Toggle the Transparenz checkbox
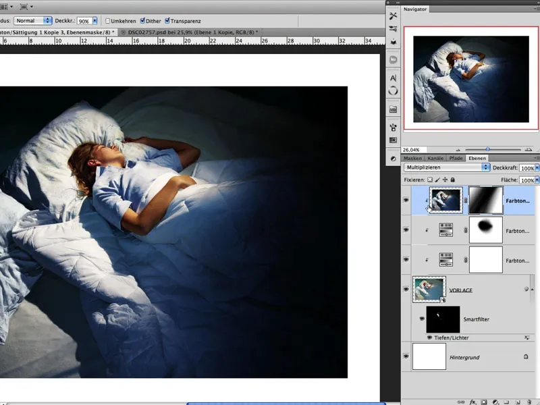The width and height of the screenshot is (540, 405). click(x=167, y=21)
